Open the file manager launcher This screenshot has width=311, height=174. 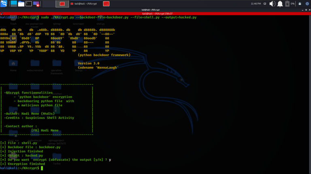(21, 4)
